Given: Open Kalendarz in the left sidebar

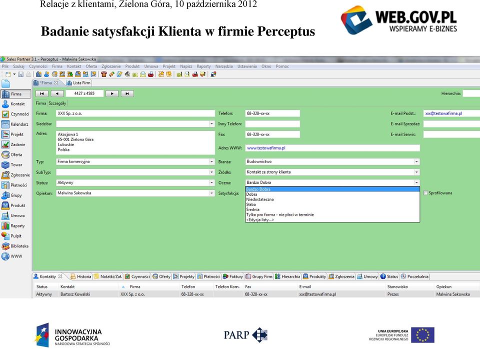Looking at the screenshot, I should (x=15, y=124).
